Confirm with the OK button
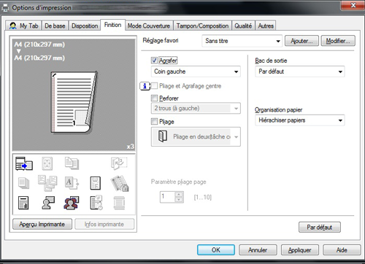The image size is (365, 264). (216, 250)
